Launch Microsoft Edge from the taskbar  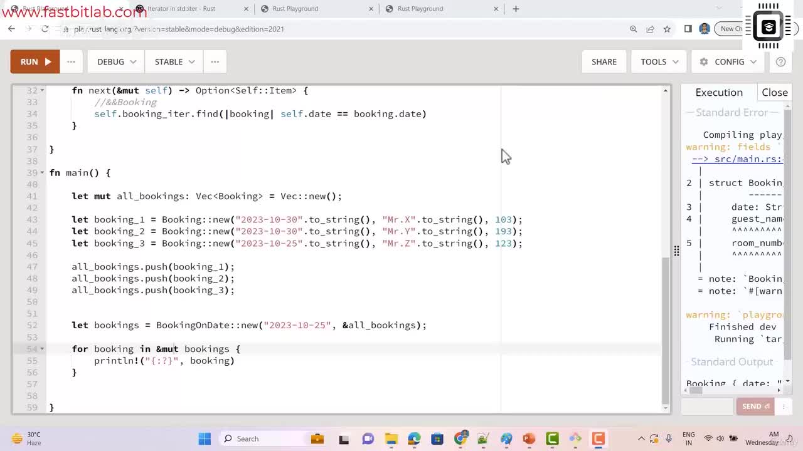click(414, 438)
